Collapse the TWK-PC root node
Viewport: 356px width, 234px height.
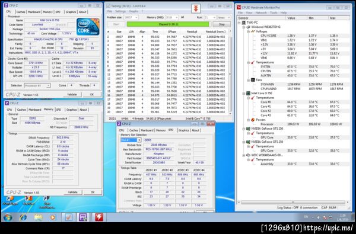(x=239, y=23)
